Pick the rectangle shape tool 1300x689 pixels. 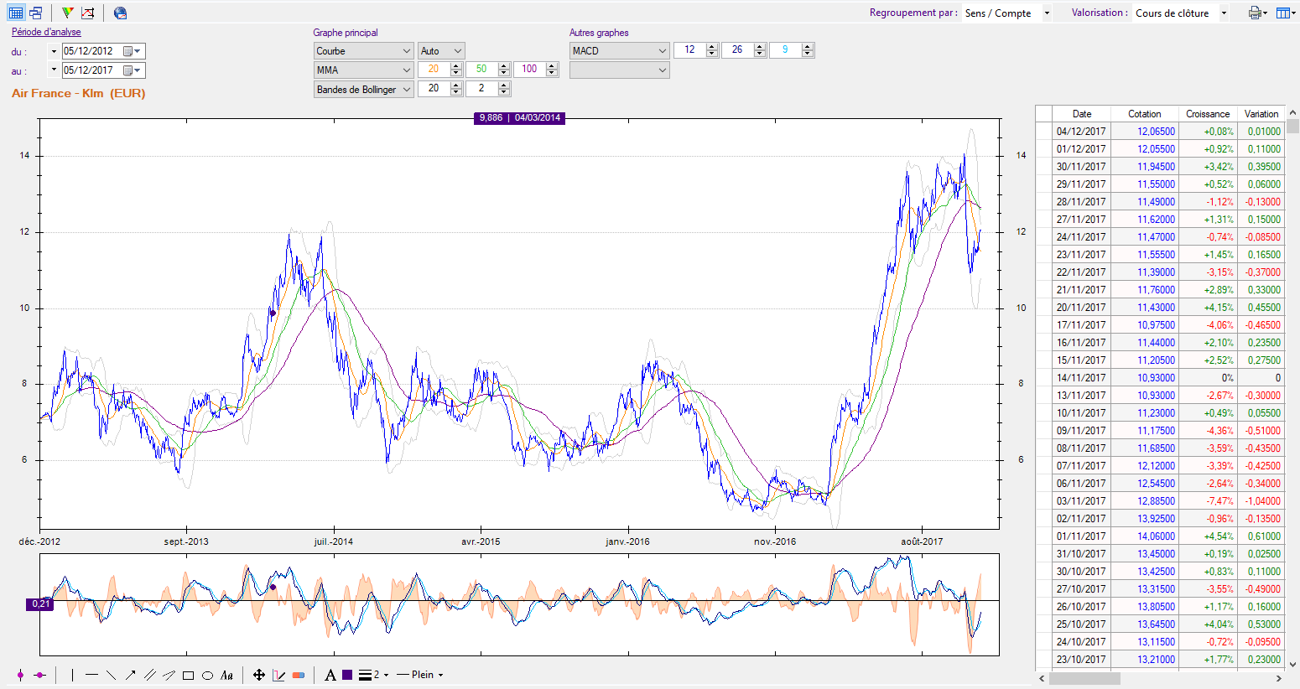tap(188, 675)
